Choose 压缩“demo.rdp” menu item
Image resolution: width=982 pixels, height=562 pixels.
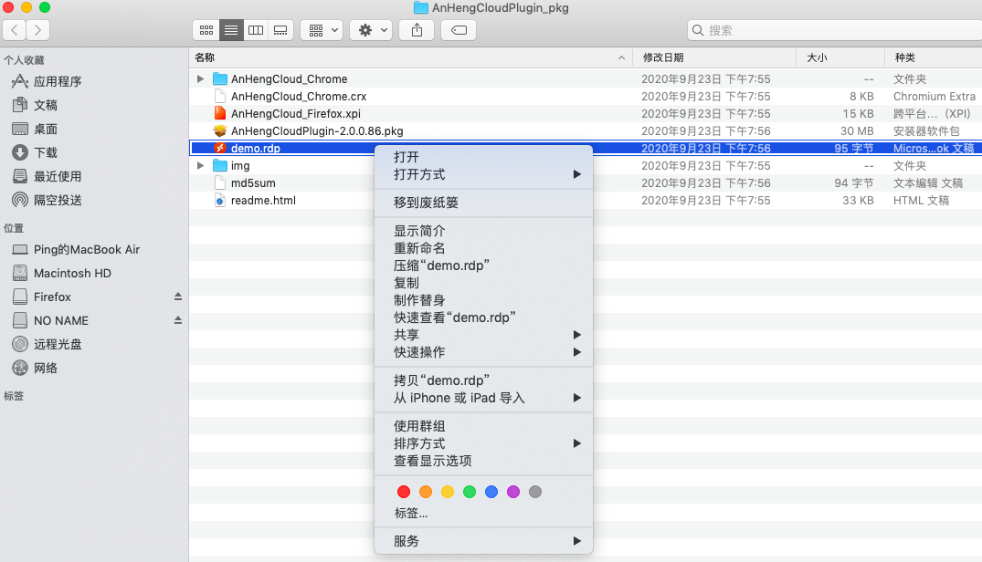pyautogui.click(x=483, y=265)
